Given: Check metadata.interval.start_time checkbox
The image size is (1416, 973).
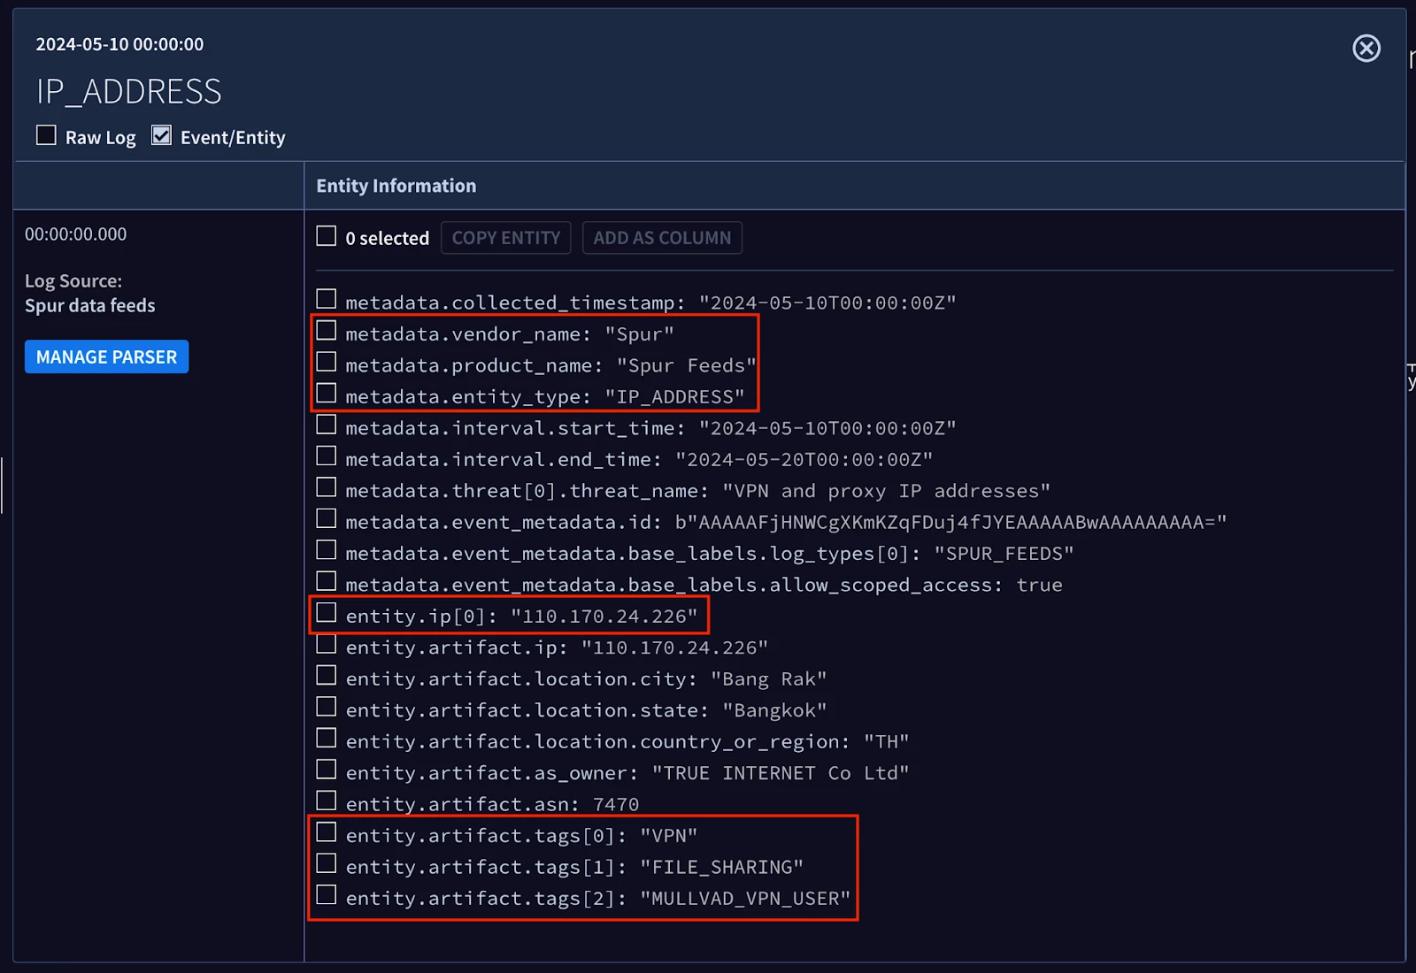Looking at the screenshot, I should pos(327,425).
